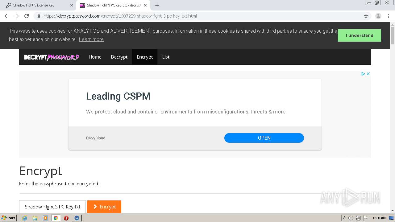Click the Decrypt Password logo
The image size is (395, 222).
click(52, 57)
